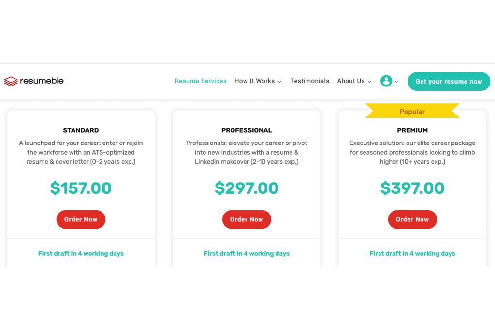Image resolution: width=495 pixels, height=330 pixels.
Task: Open the Testimonials navigation item
Action: pos(310,81)
